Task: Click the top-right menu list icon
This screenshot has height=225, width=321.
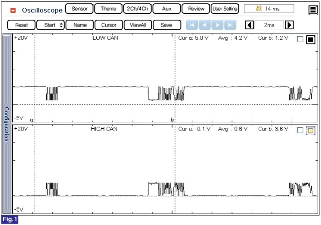Action: [x=312, y=9]
